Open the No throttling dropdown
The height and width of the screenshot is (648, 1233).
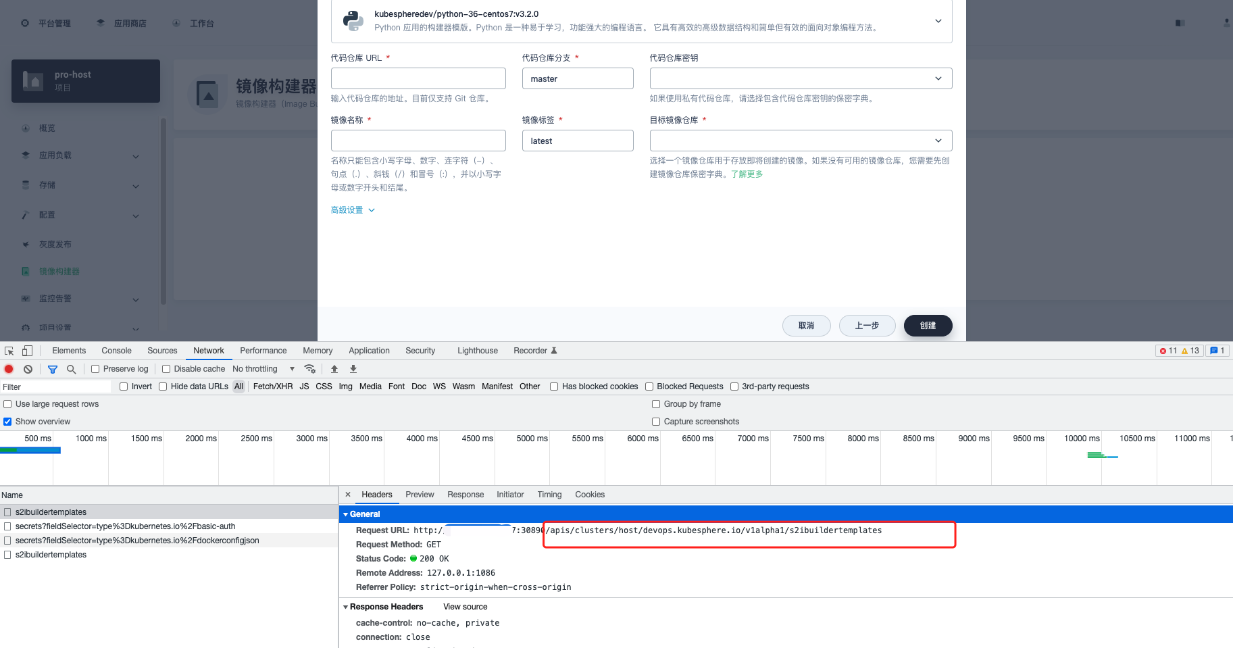(263, 369)
